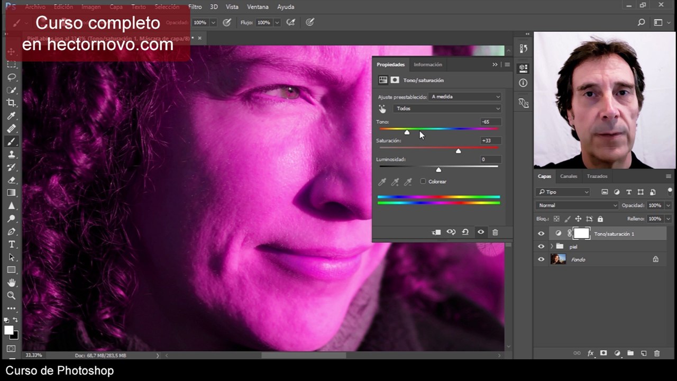Select the Lasso tool
The width and height of the screenshot is (677, 381).
[12, 77]
